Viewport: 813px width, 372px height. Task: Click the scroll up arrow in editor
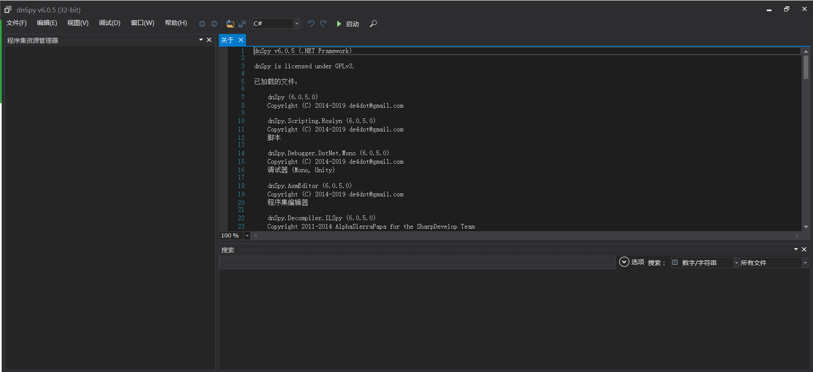tap(806, 51)
